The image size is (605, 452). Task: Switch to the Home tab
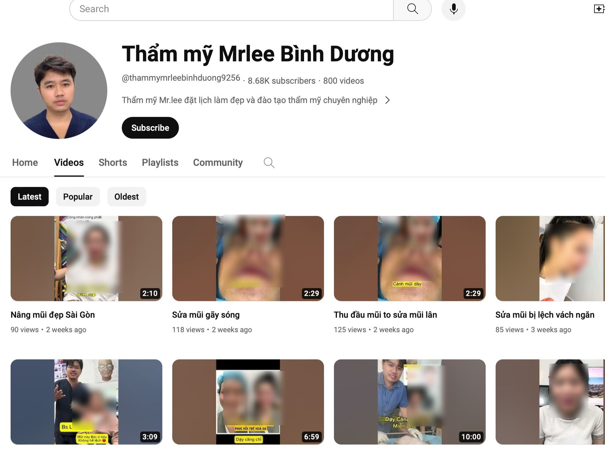[x=25, y=162]
